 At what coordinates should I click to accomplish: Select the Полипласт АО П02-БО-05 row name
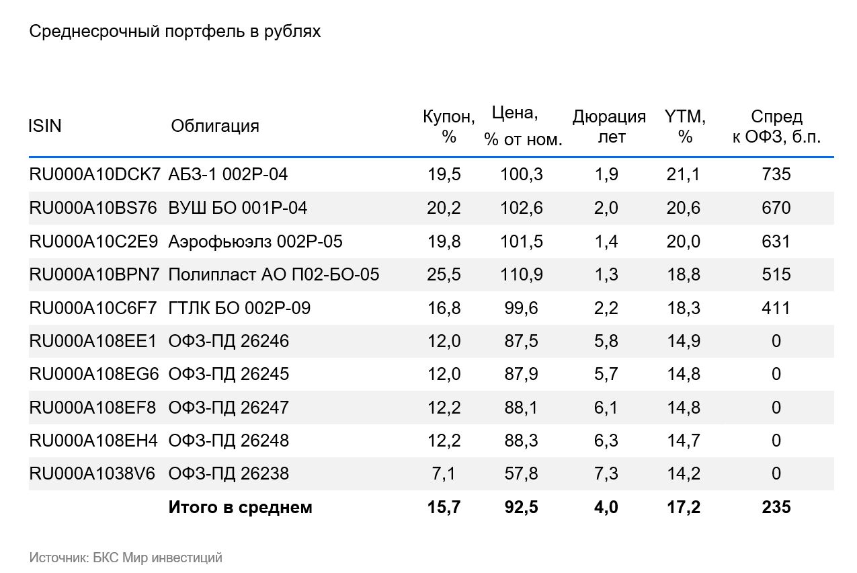point(274,274)
